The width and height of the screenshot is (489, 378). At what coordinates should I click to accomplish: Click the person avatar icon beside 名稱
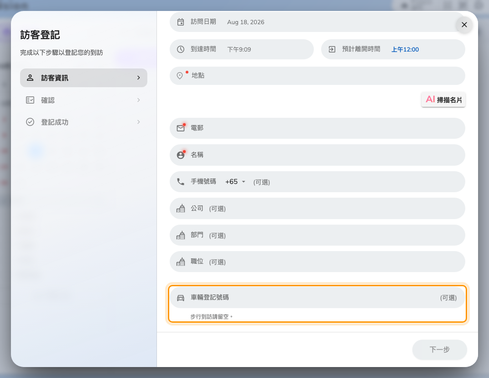181,155
